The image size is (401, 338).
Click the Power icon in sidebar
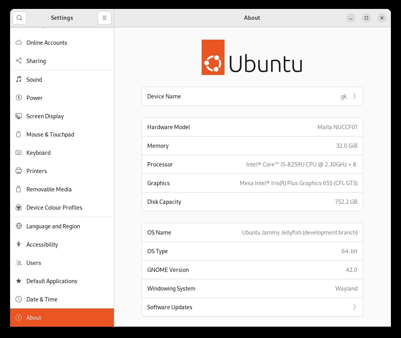pos(19,98)
